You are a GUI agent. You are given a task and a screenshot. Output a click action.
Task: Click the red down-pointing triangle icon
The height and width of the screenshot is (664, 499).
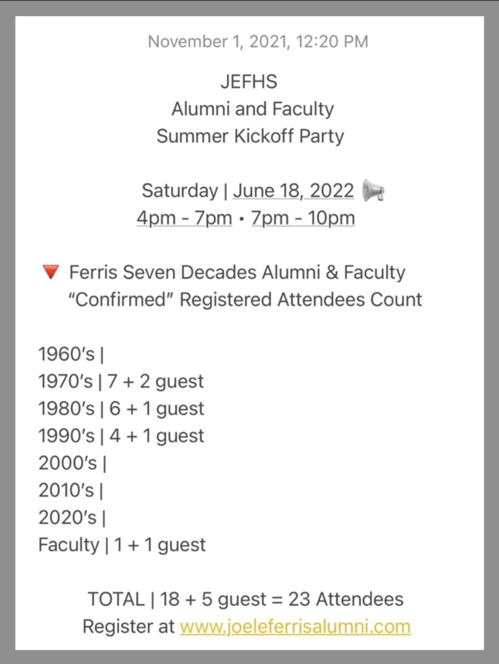coord(51,272)
